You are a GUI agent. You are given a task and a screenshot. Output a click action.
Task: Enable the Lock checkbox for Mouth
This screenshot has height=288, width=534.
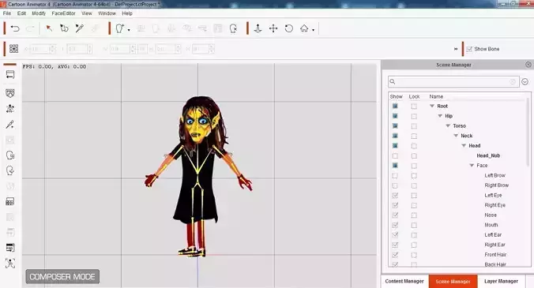(x=414, y=225)
